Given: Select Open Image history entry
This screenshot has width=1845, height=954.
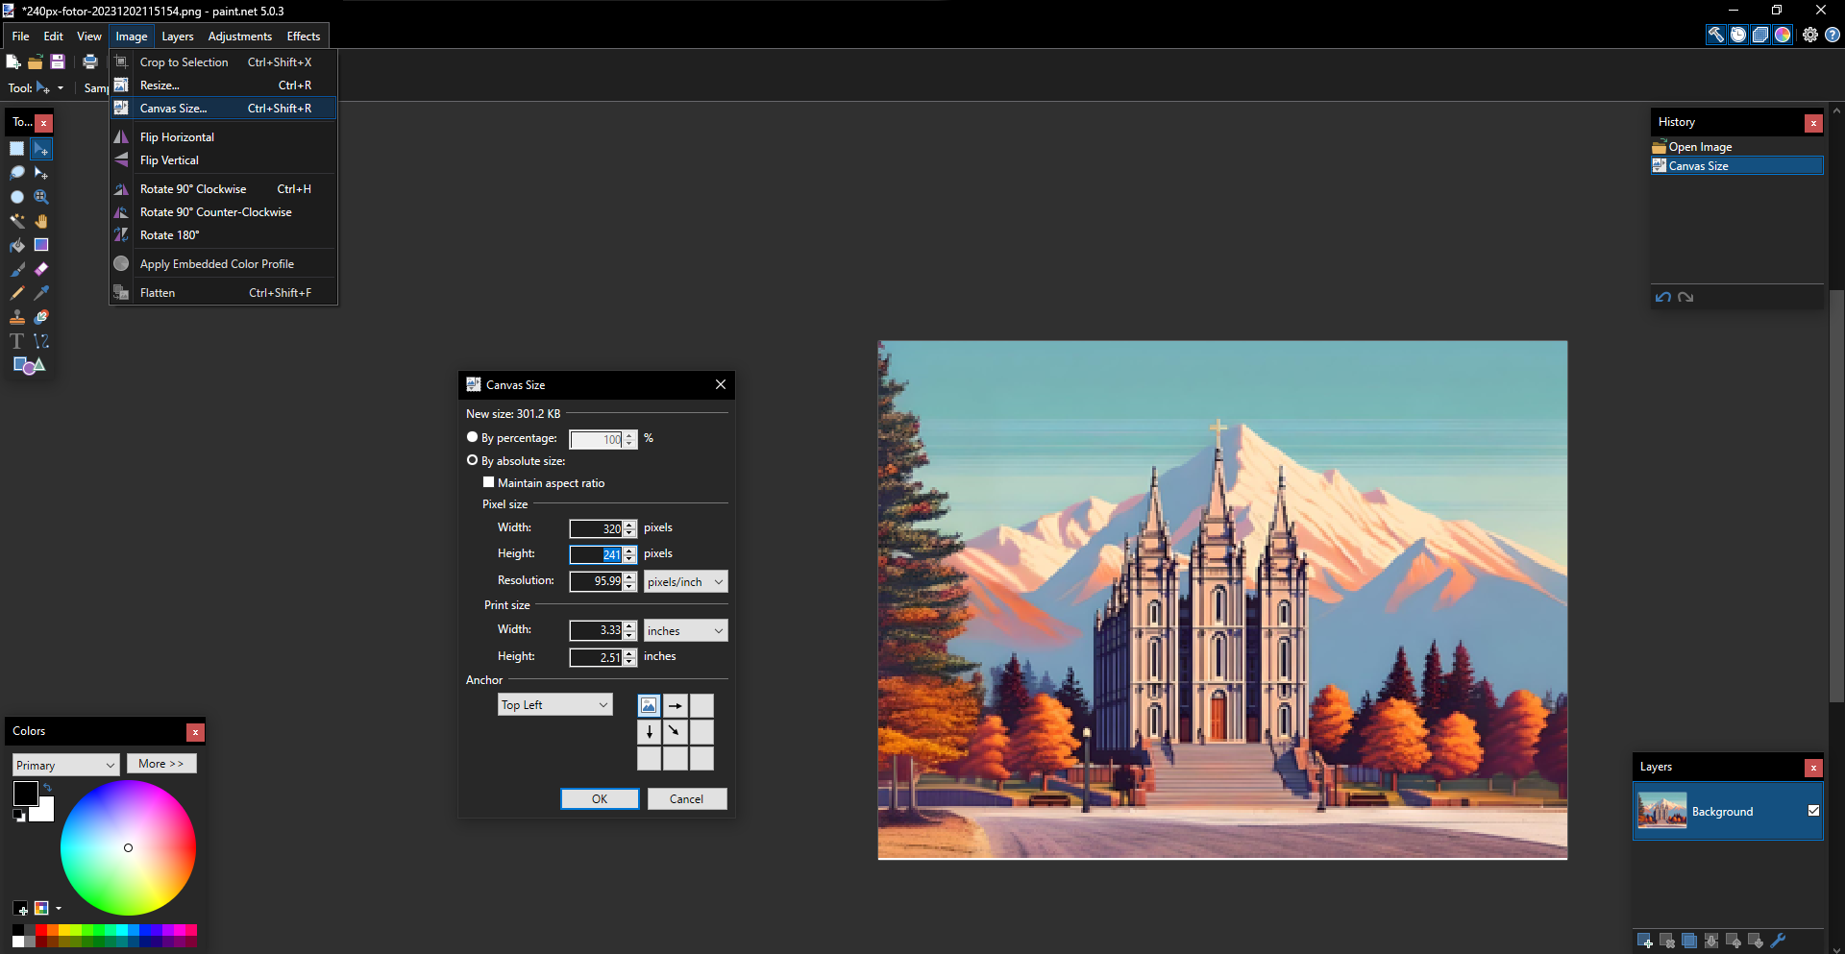Looking at the screenshot, I should click(1736, 147).
